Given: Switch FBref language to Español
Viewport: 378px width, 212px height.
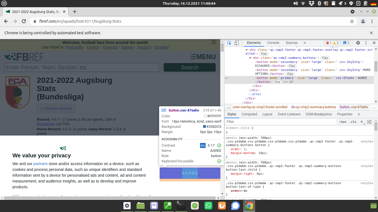Looking at the screenshot, I should click(x=162, y=47).
